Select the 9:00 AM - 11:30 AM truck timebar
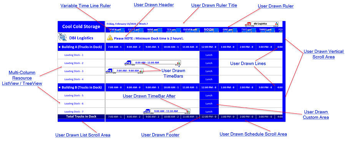This screenshot has height=141, width=346. tap(166, 111)
